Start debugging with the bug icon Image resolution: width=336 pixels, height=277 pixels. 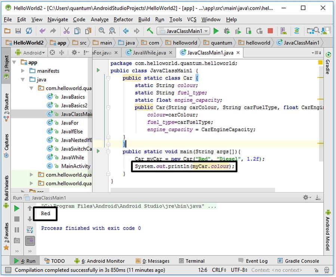pyautogui.click(x=227, y=31)
